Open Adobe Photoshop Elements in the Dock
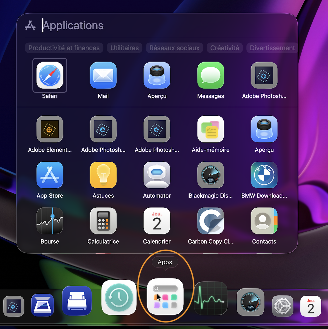328x329 pixels. coord(13,306)
